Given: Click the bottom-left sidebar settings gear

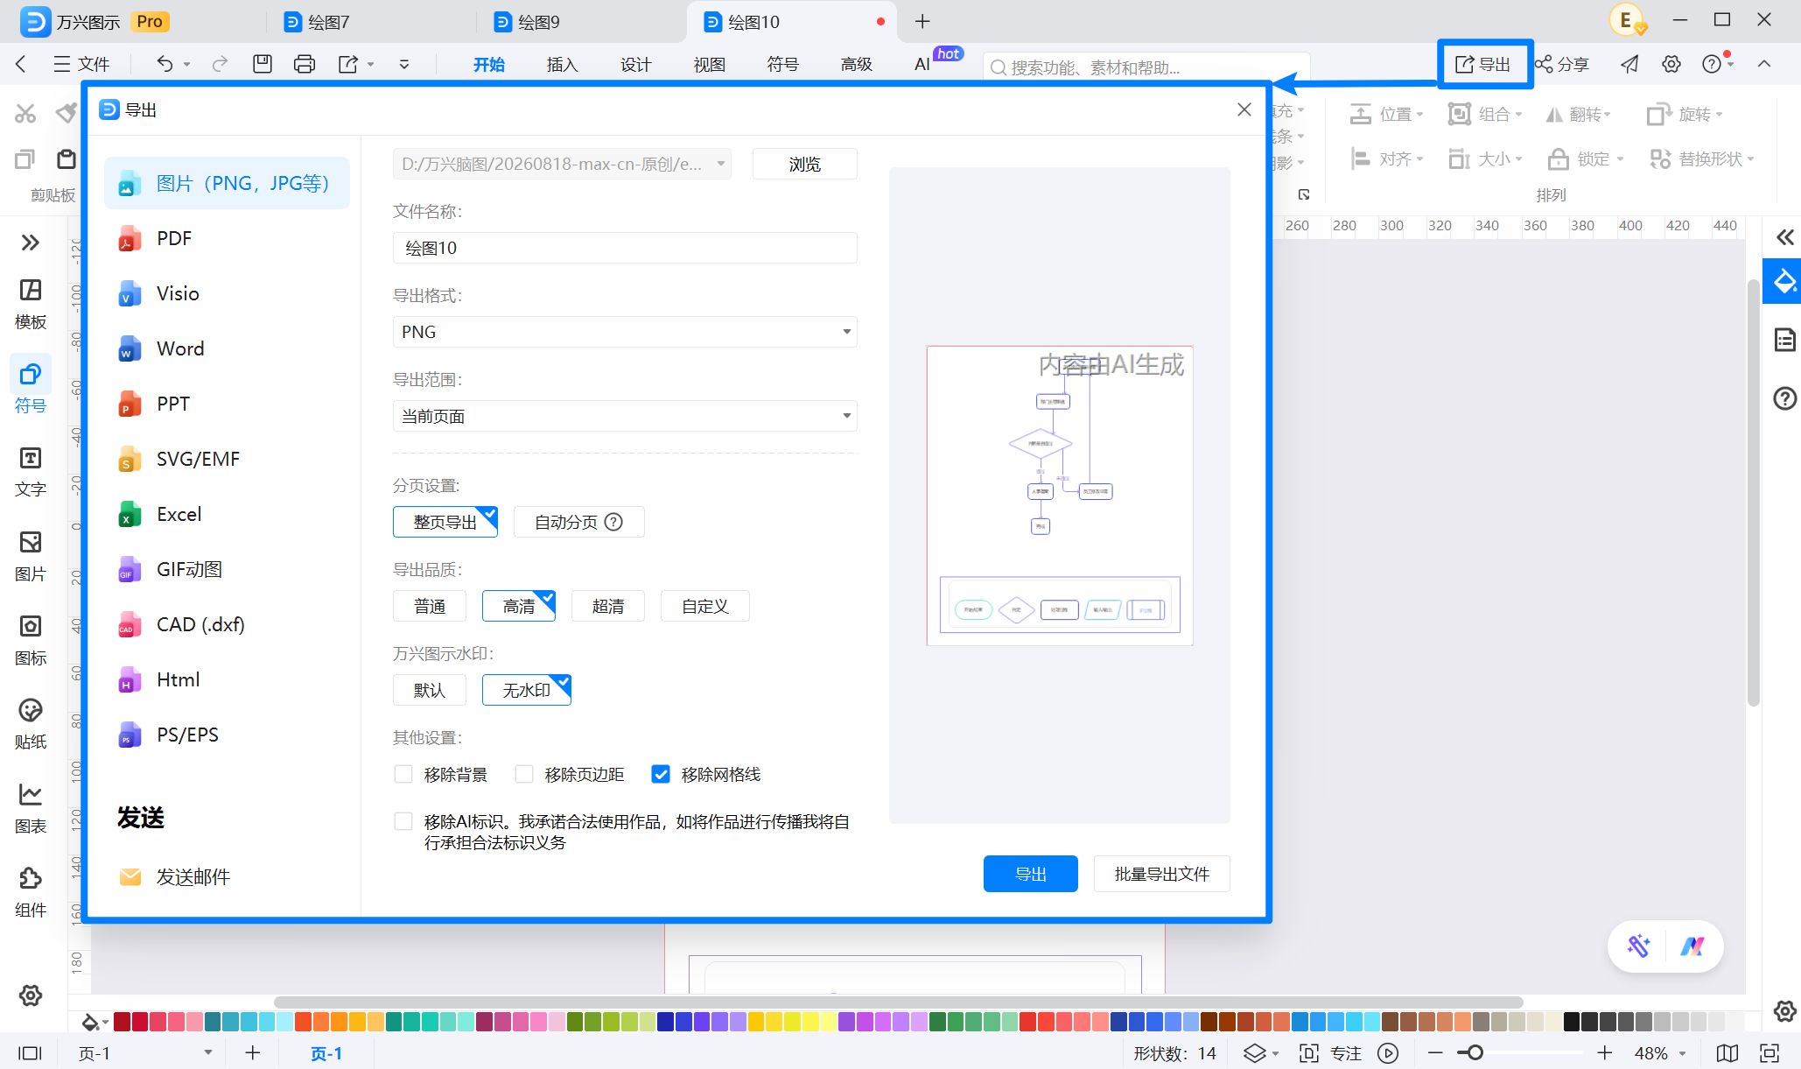Looking at the screenshot, I should (31, 995).
